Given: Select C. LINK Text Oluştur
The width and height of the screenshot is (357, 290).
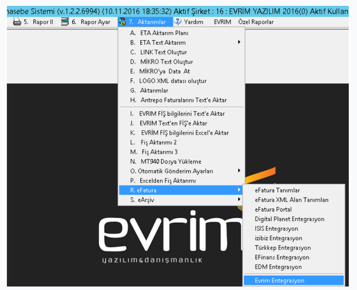Looking at the screenshot, I should click(182, 52).
